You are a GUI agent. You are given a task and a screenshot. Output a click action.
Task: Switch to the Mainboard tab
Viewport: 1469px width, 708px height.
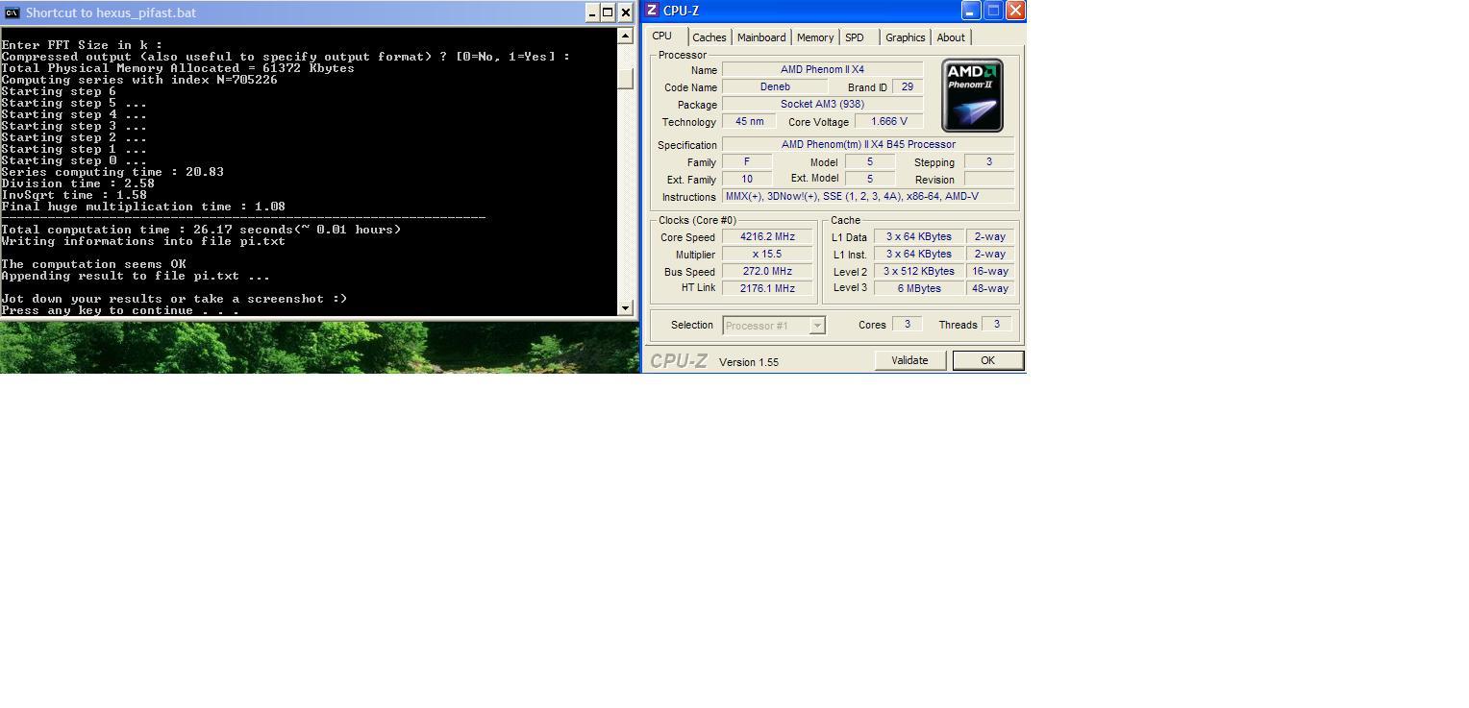pyautogui.click(x=761, y=37)
